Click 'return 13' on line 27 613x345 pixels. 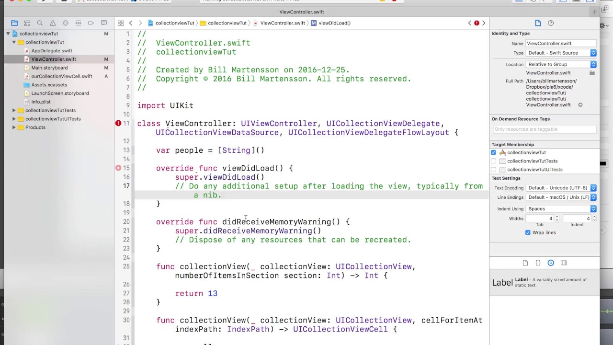pos(196,293)
